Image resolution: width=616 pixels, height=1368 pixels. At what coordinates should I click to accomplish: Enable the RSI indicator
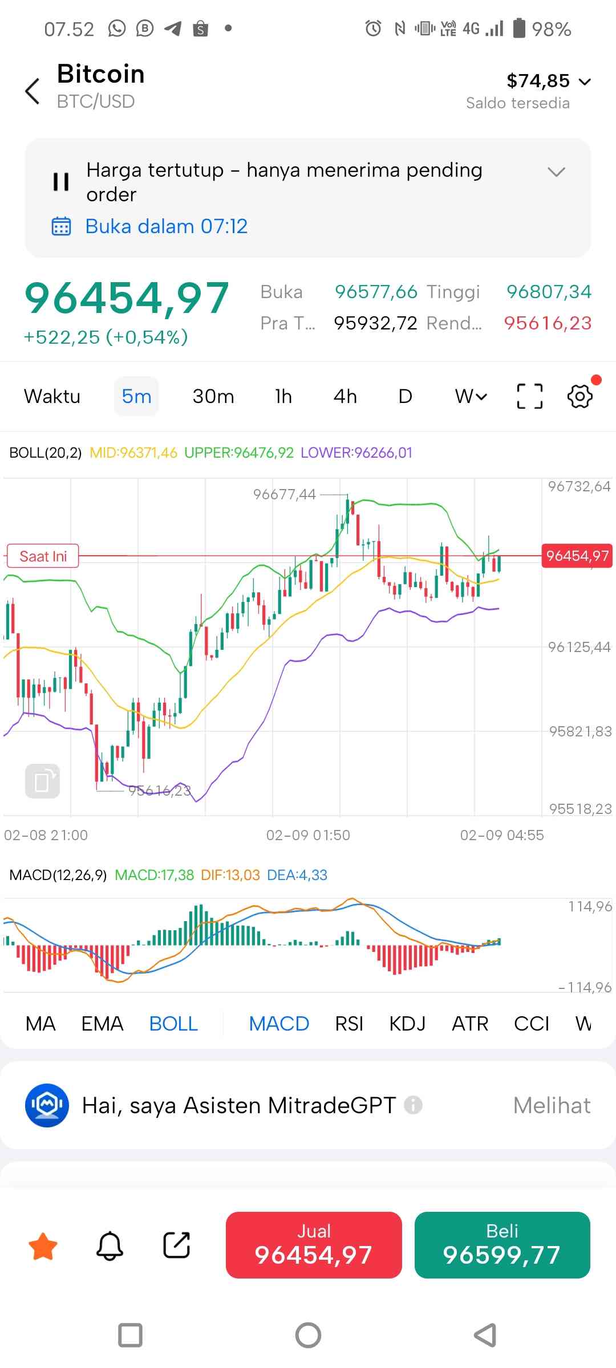click(349, 1024)
